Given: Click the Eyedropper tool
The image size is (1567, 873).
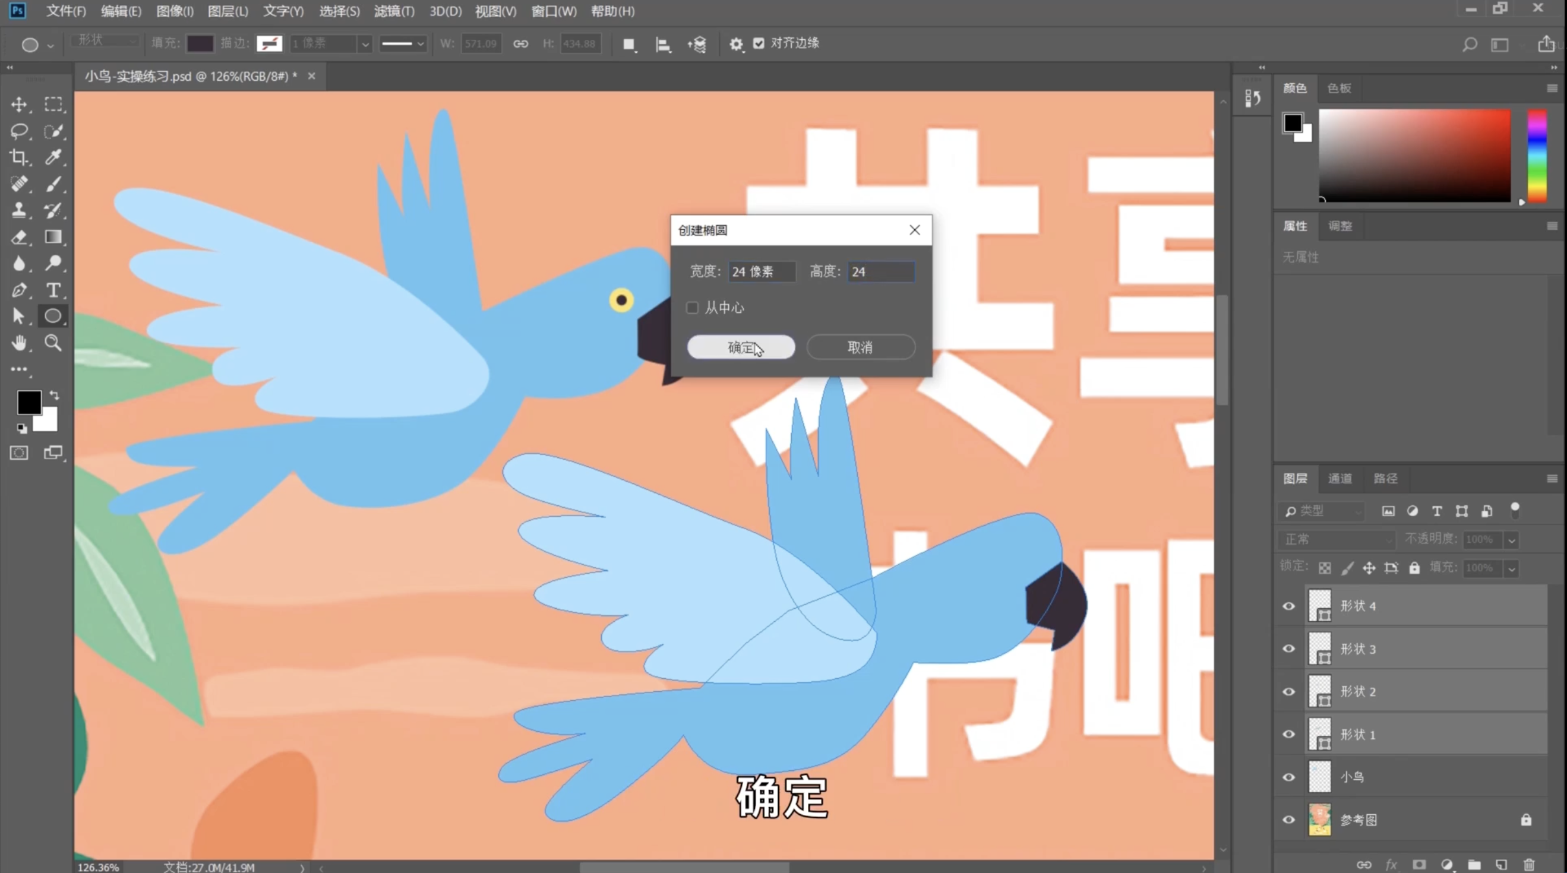Looking at the screenshot, I should coord(53,157).
